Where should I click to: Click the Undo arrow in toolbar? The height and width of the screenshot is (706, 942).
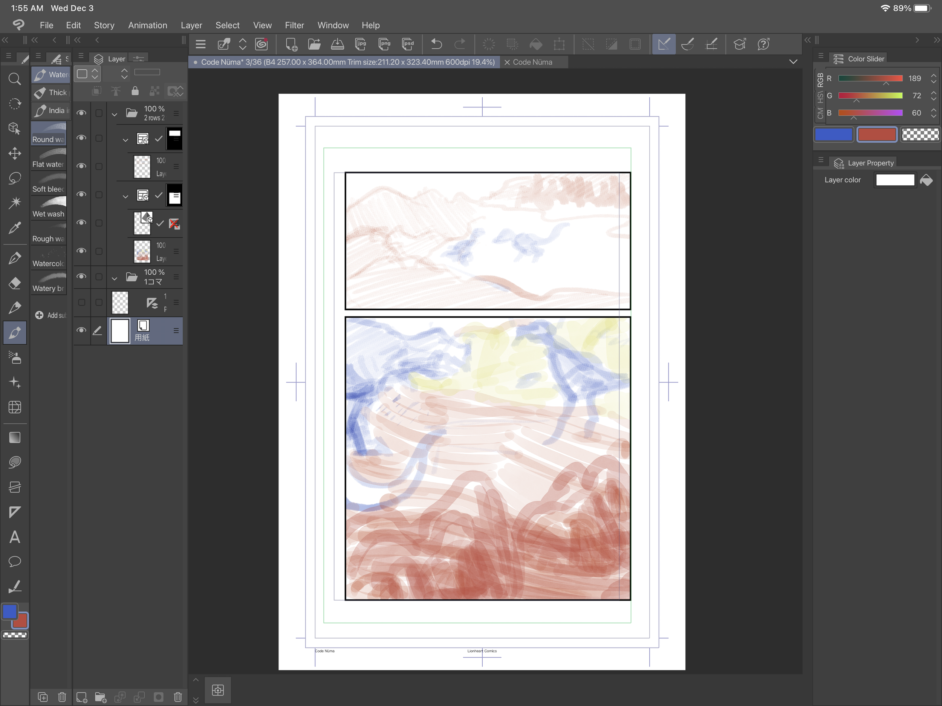[436, 44]
